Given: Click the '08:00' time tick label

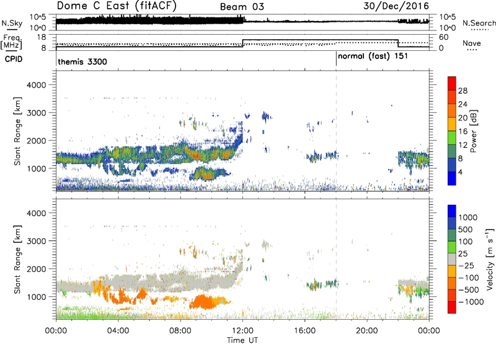Looking at the screenshot, I should (x=180, y=331).
